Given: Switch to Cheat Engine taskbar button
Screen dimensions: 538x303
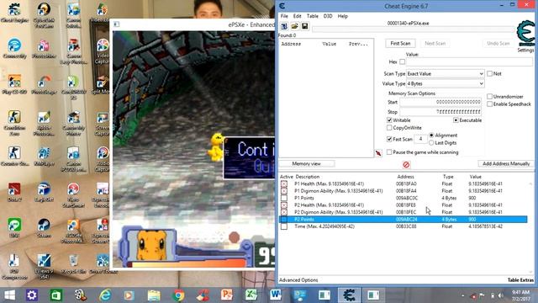Looking at the screenshot, I should pyautogui.click(x=349, y=295).
